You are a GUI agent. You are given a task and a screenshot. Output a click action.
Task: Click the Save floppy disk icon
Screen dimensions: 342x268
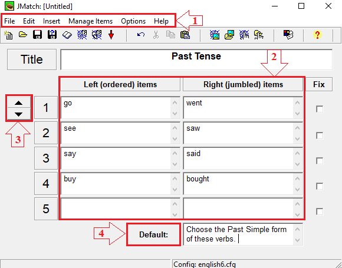coord(38,35)
